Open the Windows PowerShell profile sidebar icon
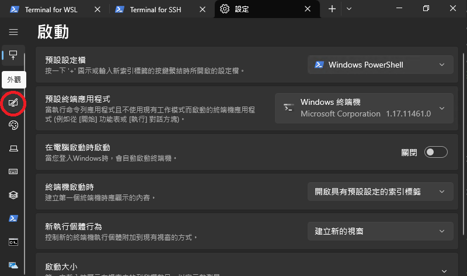Image resolution: width=467 pixels, height=276 pixels. (x=13, y=218)
